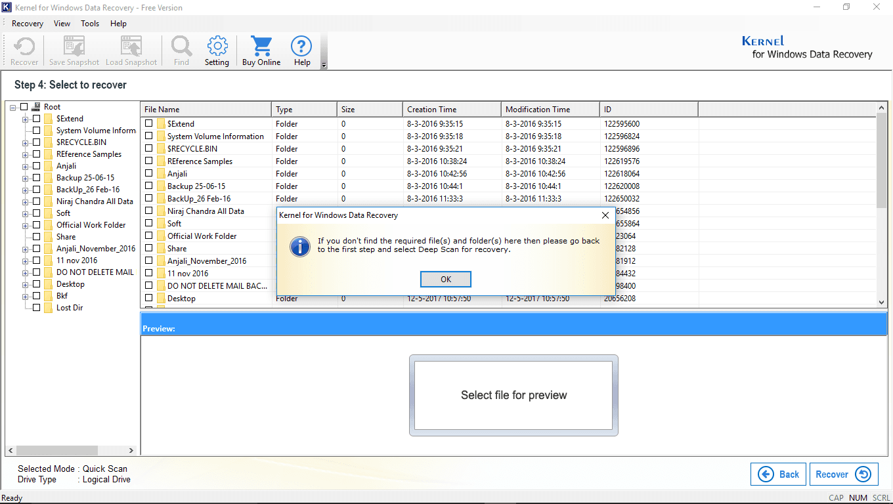Check Backup 25-06-15 checkbox in file list

click(x=149, y=186)
